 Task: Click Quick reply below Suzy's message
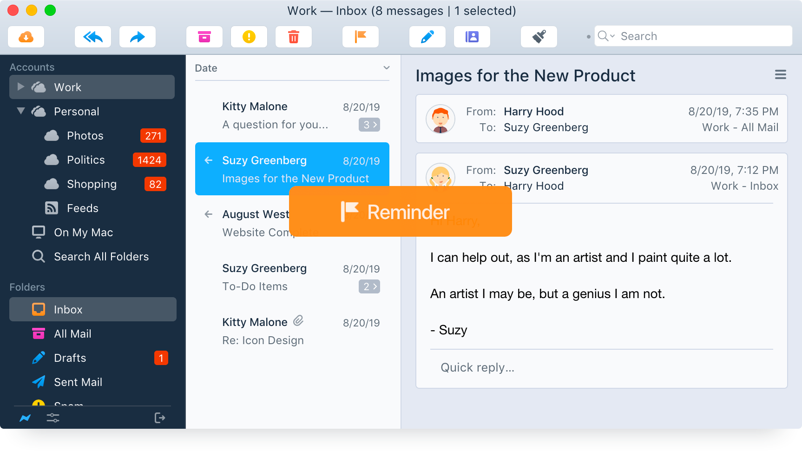tap(477, 367)
